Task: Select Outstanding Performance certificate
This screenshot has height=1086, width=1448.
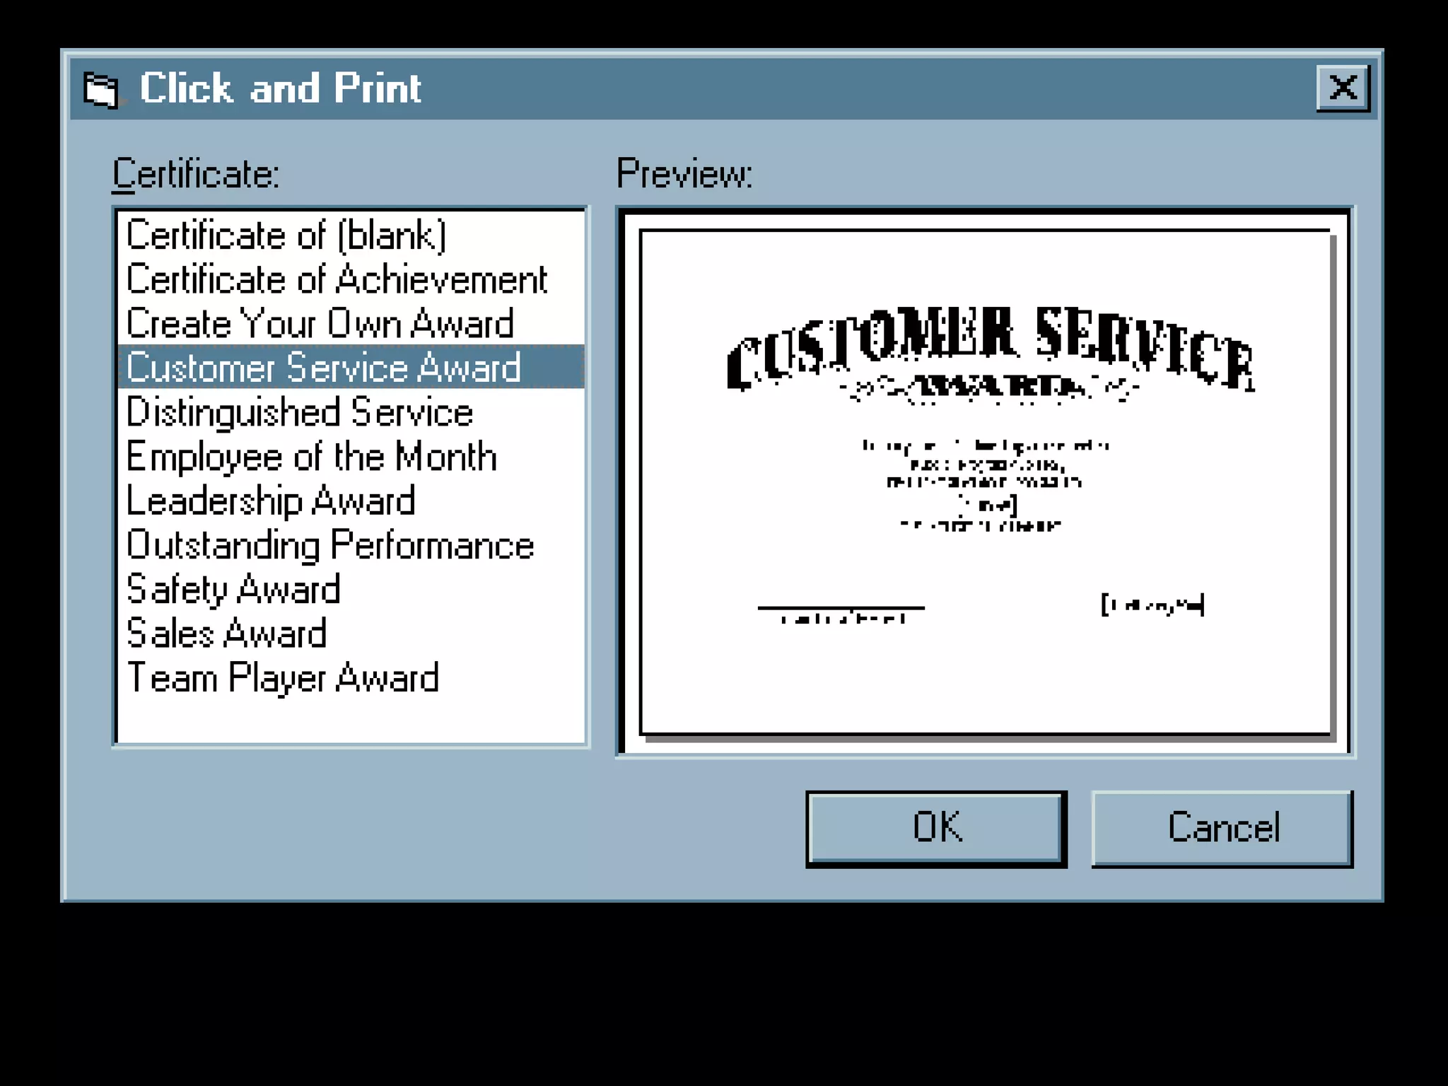Action: [x=330, y=545]
